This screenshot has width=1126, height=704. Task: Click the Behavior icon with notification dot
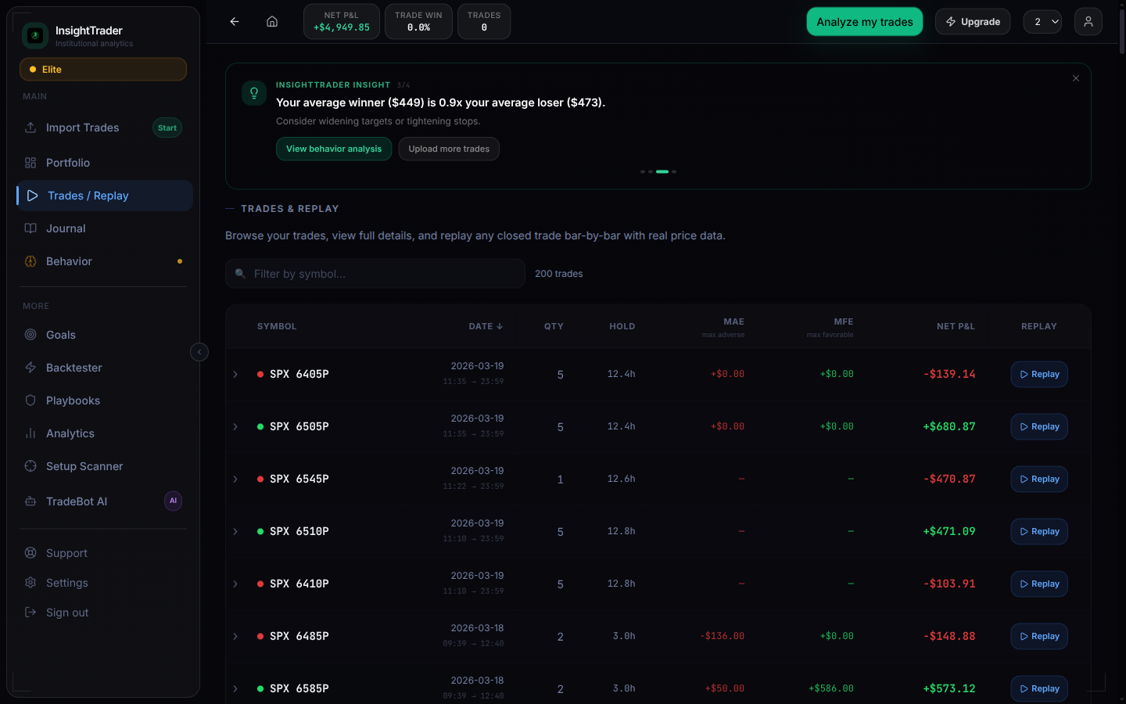click(x=30, y=260)
